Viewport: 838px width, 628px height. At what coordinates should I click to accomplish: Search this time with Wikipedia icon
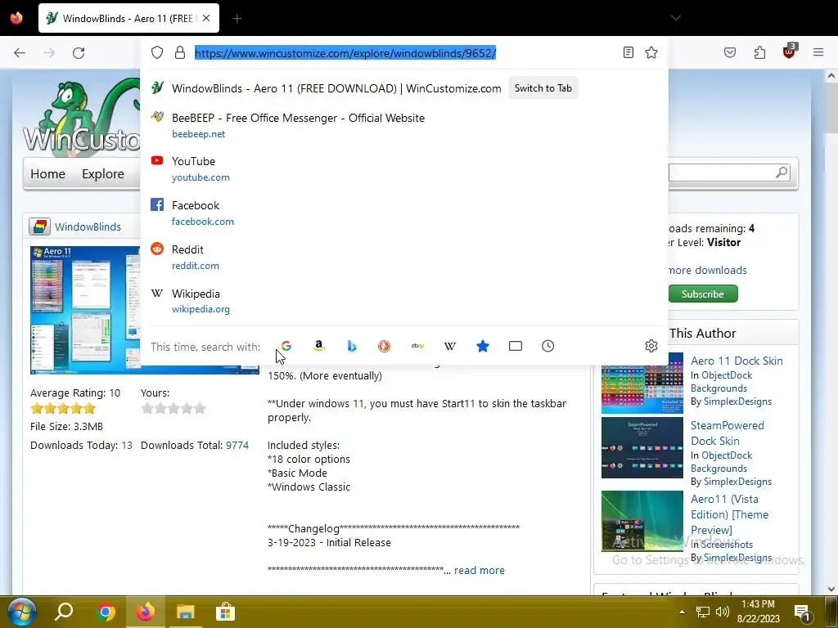450,346
